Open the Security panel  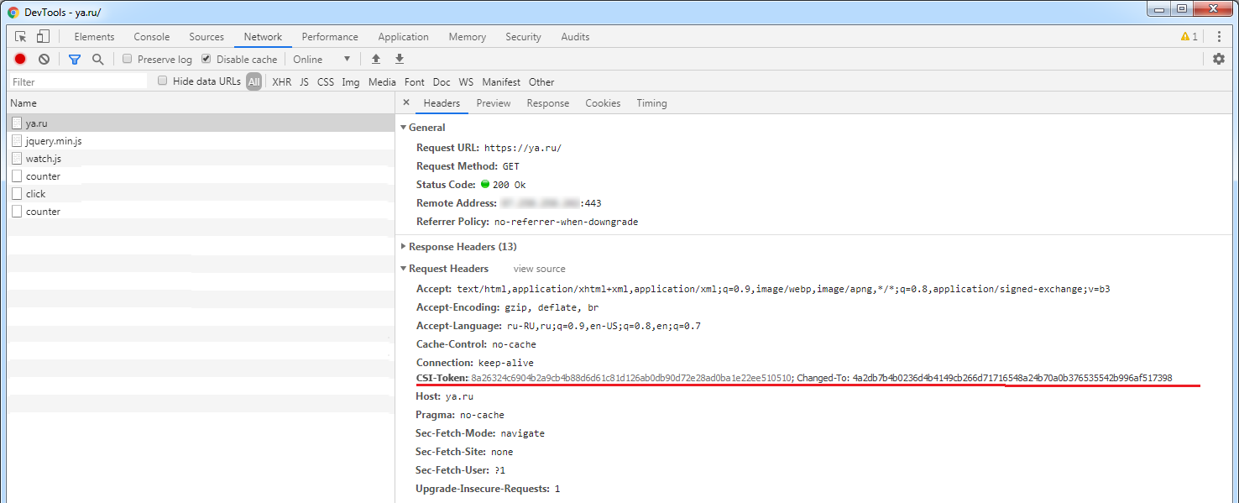click(x=524, y=37)
